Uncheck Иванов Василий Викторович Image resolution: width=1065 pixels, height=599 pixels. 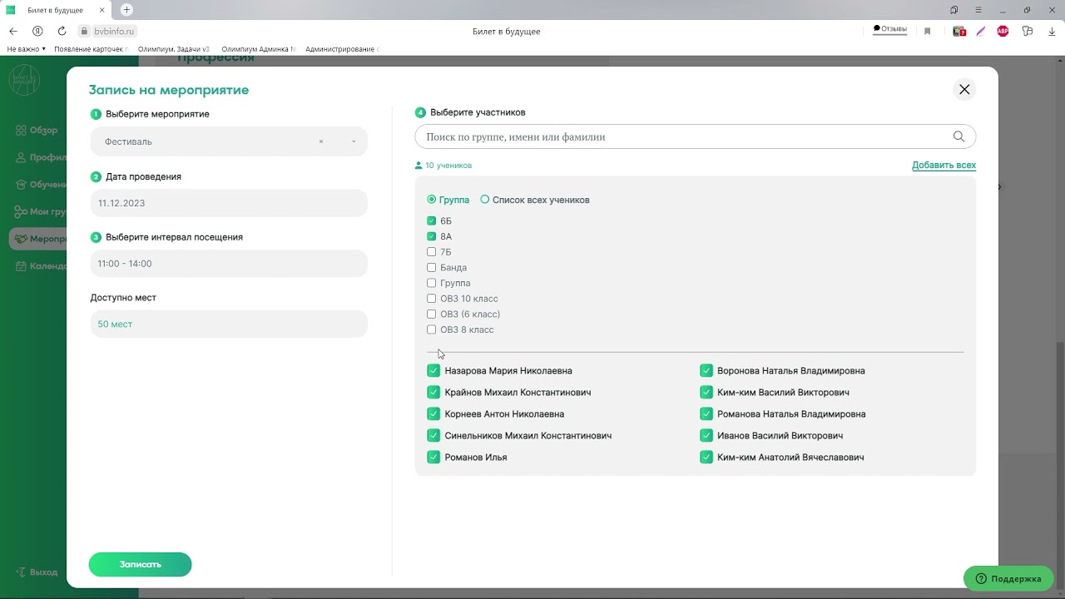point(706,436)
